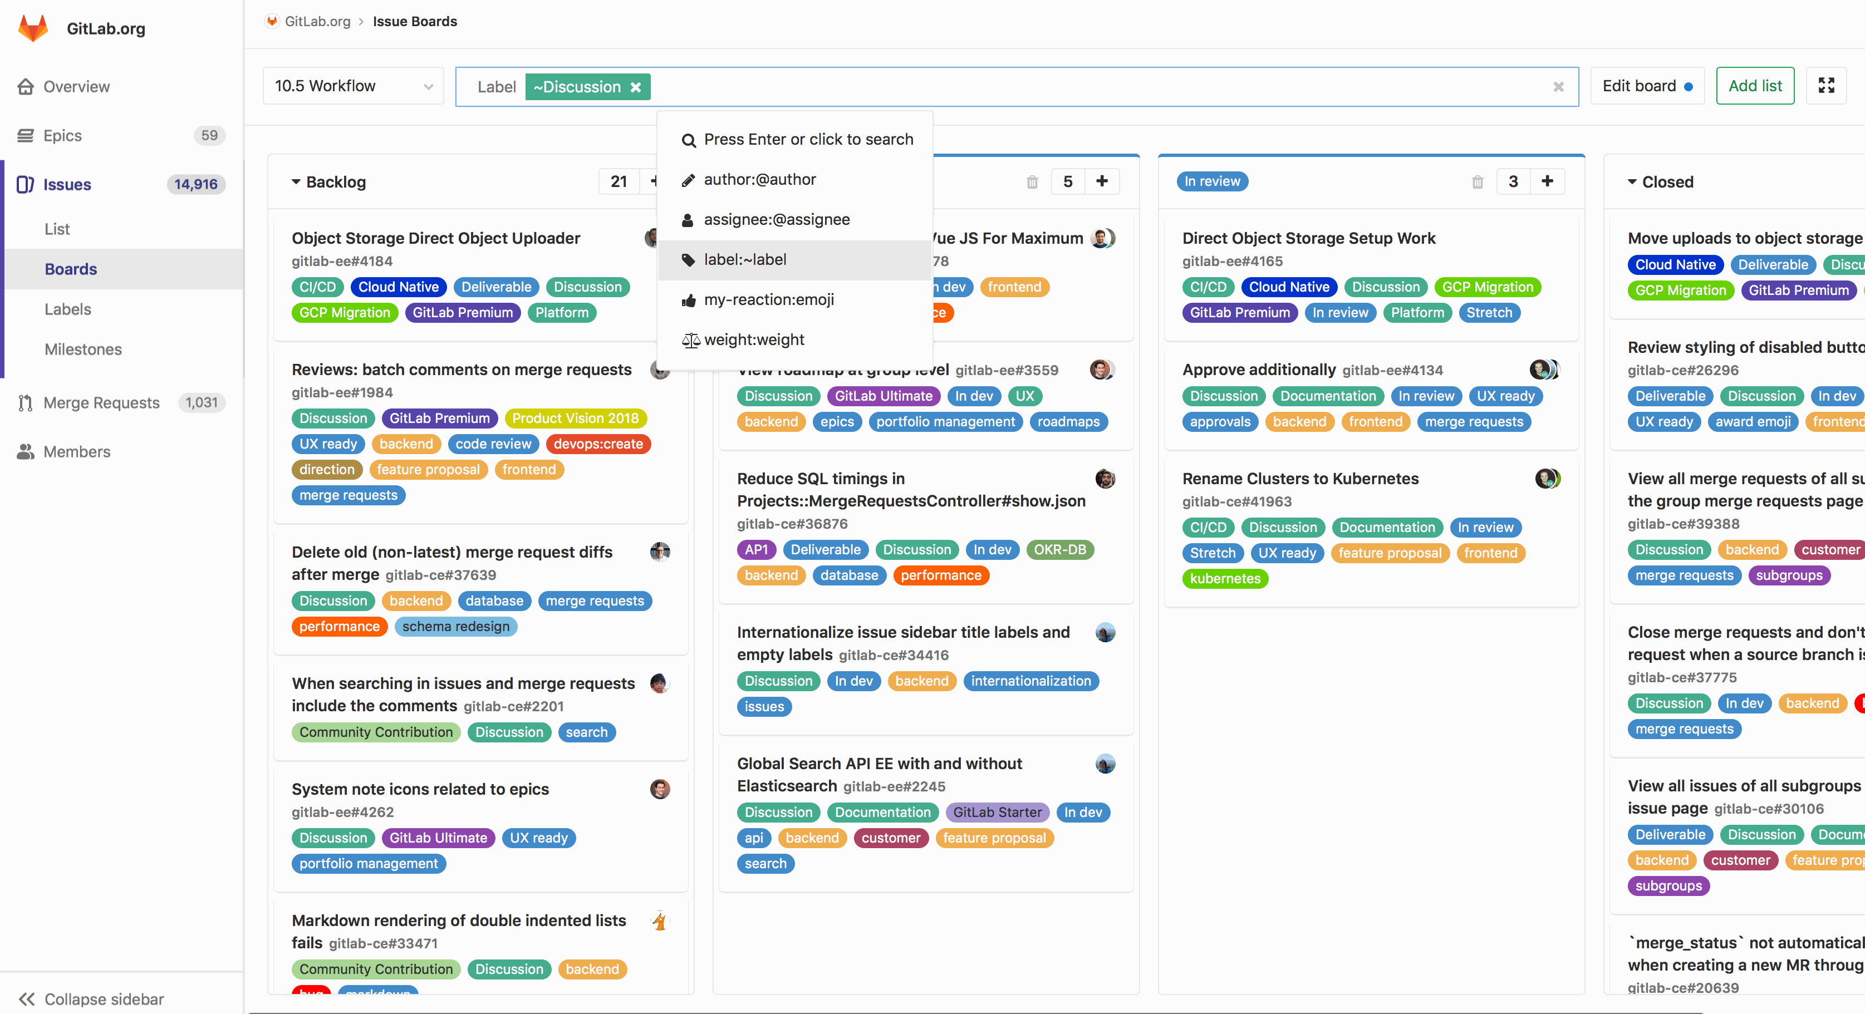The width and height of the screenshot is (1865, 1014).
Task: Click the Epics count badge 59
Action: click(x=209, y=135)
